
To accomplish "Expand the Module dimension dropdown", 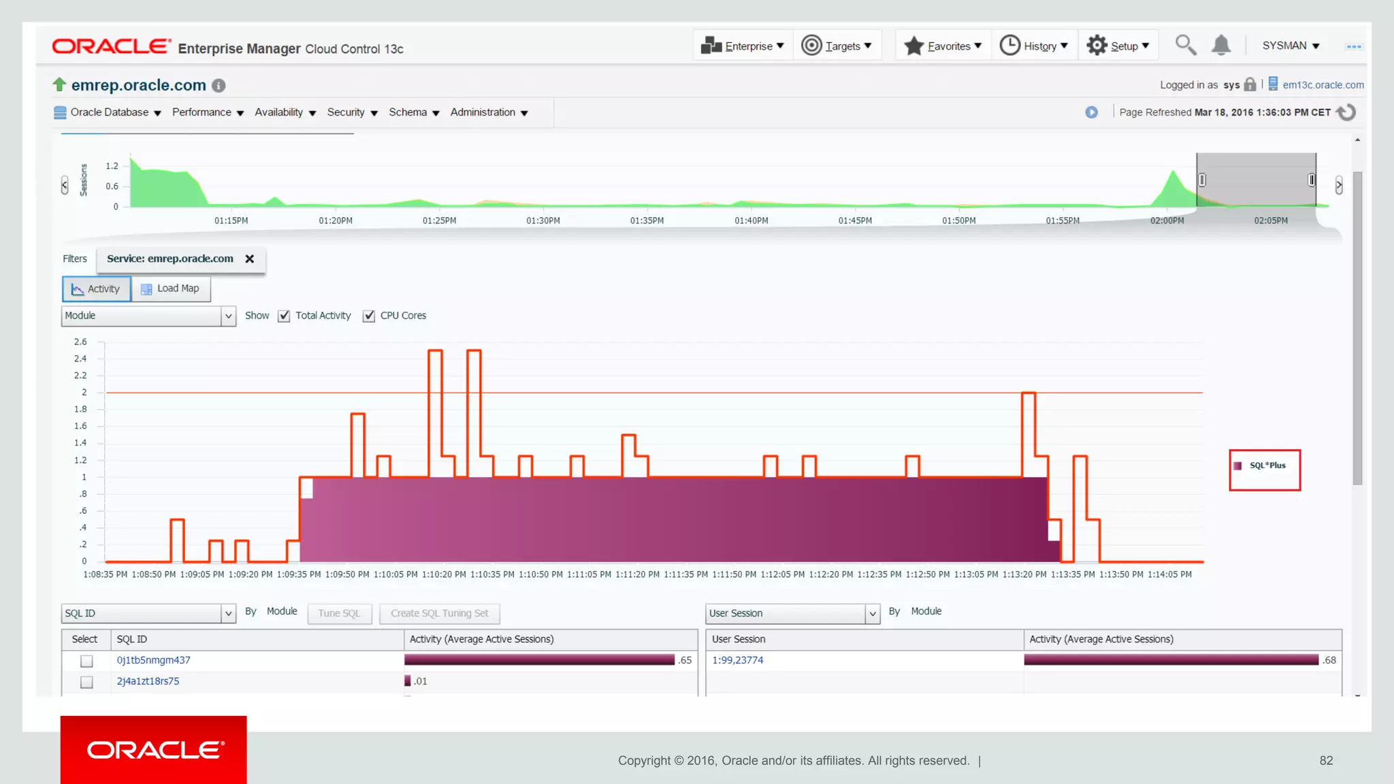I will point(228,316).
